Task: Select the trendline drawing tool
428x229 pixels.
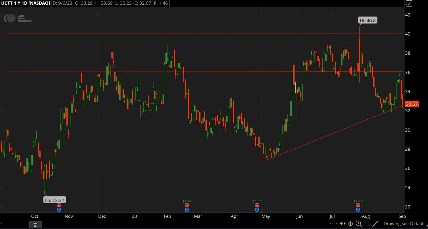Action: pos(375,224)
